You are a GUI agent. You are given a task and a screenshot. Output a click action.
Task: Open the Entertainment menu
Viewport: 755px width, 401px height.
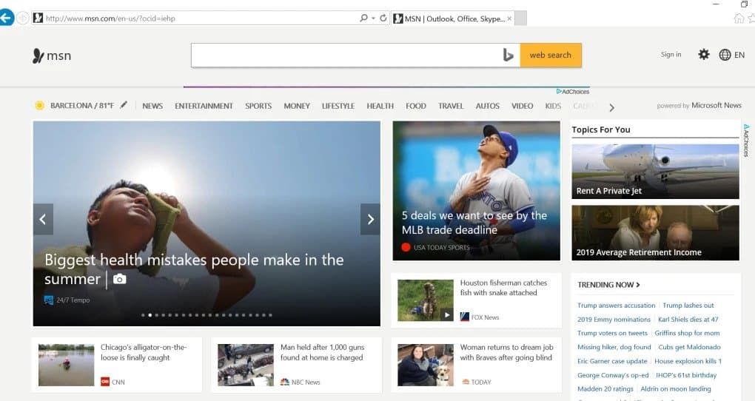[204, 106]
